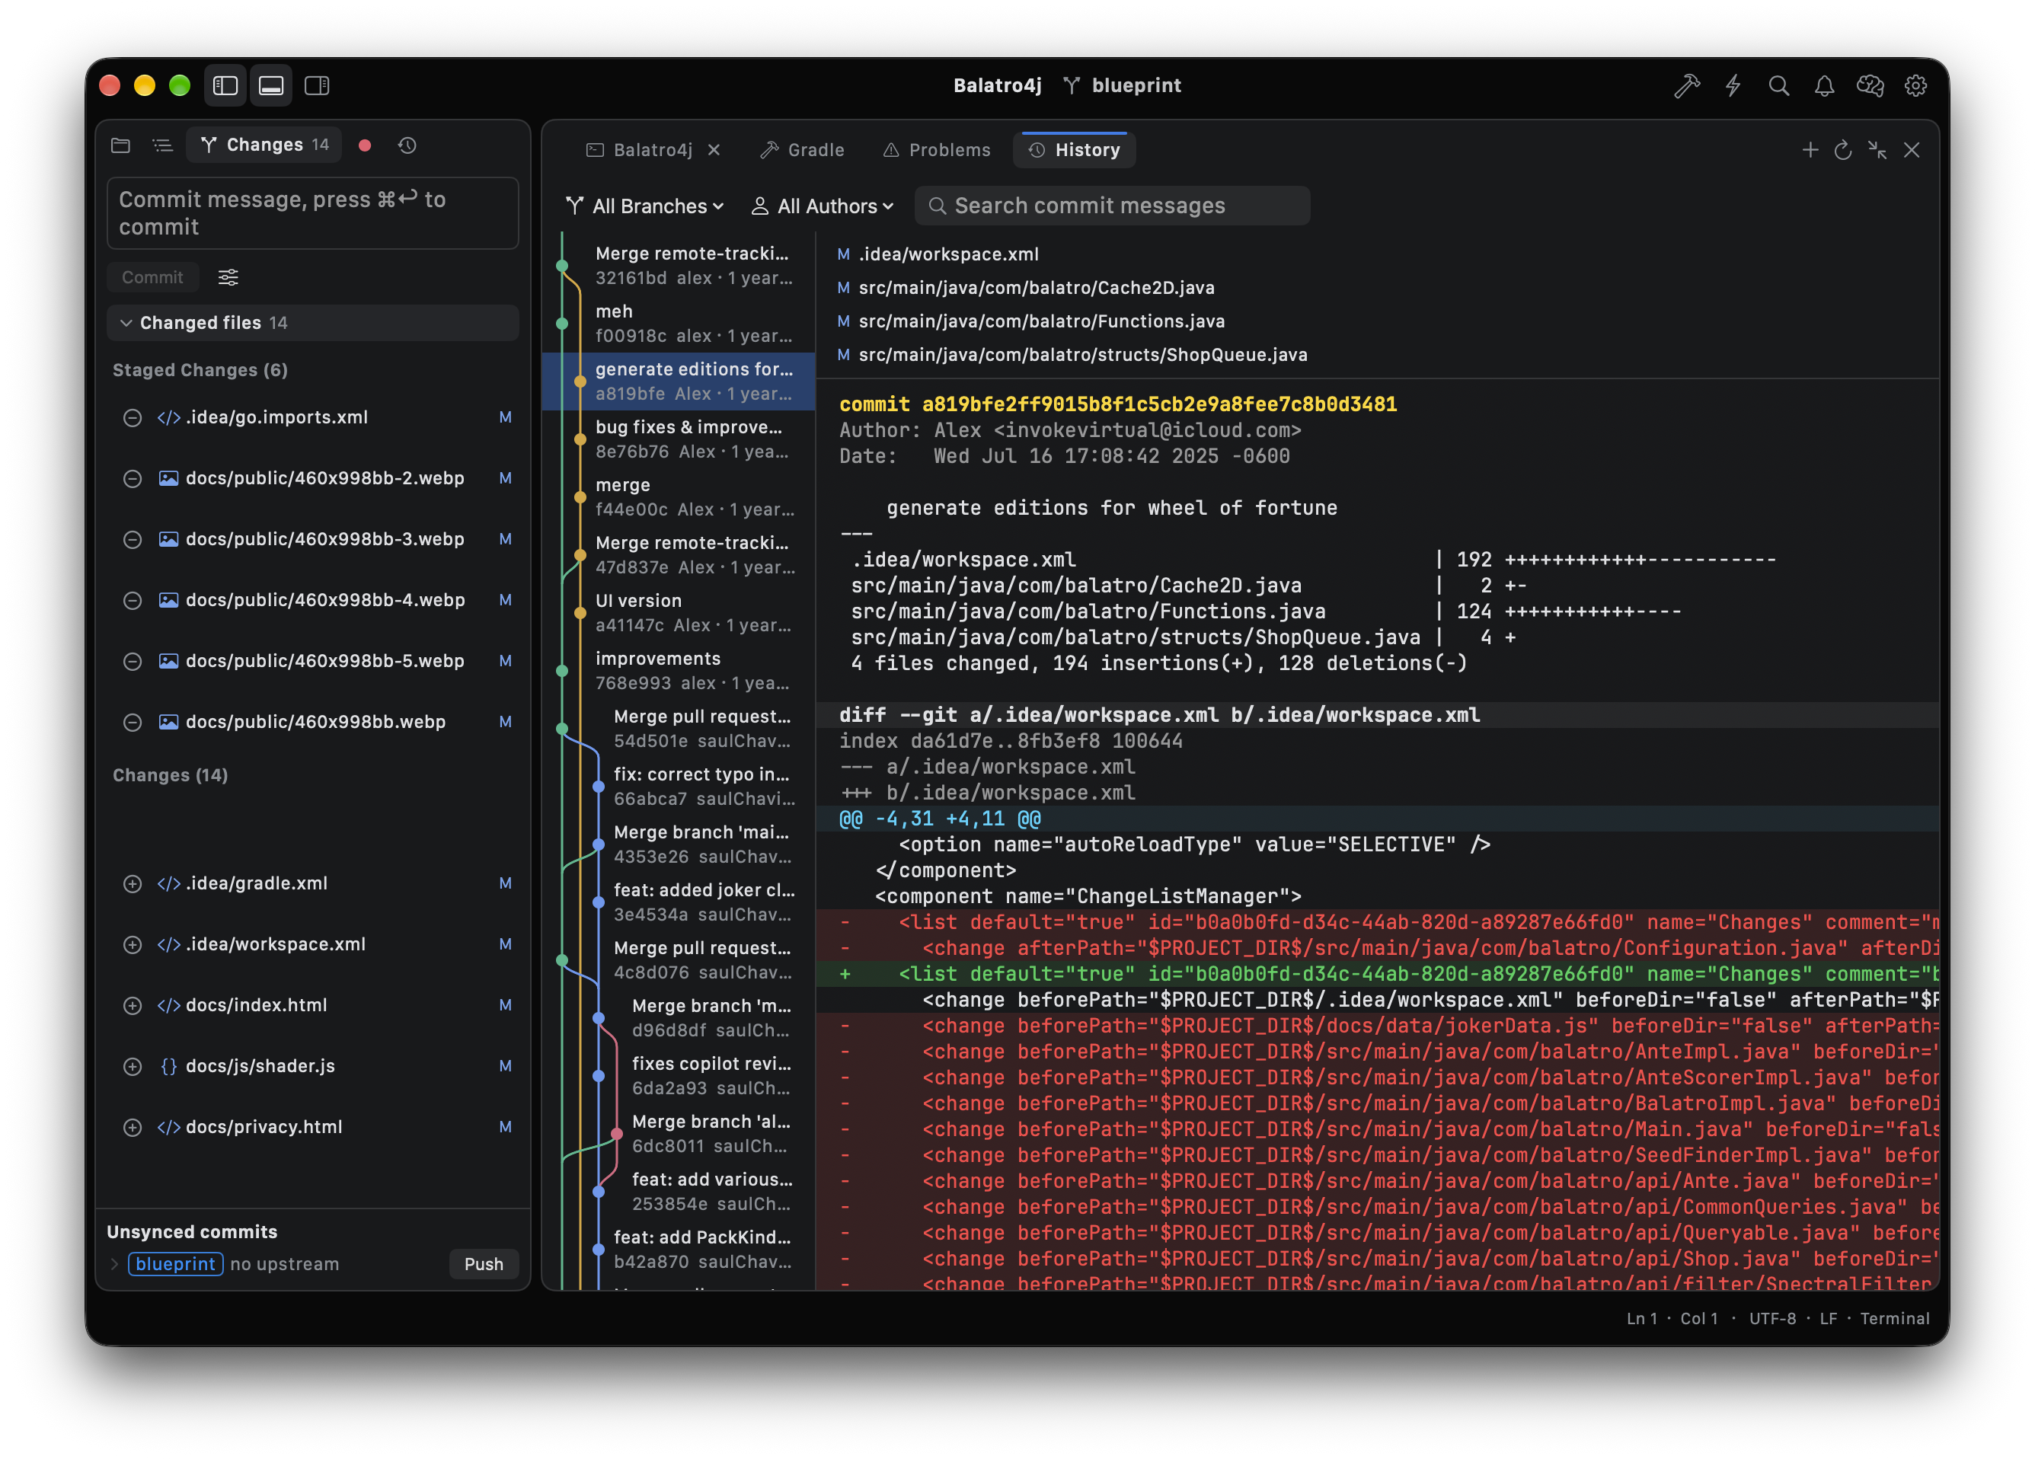Switch to the Problems tab

pos(936,150)
